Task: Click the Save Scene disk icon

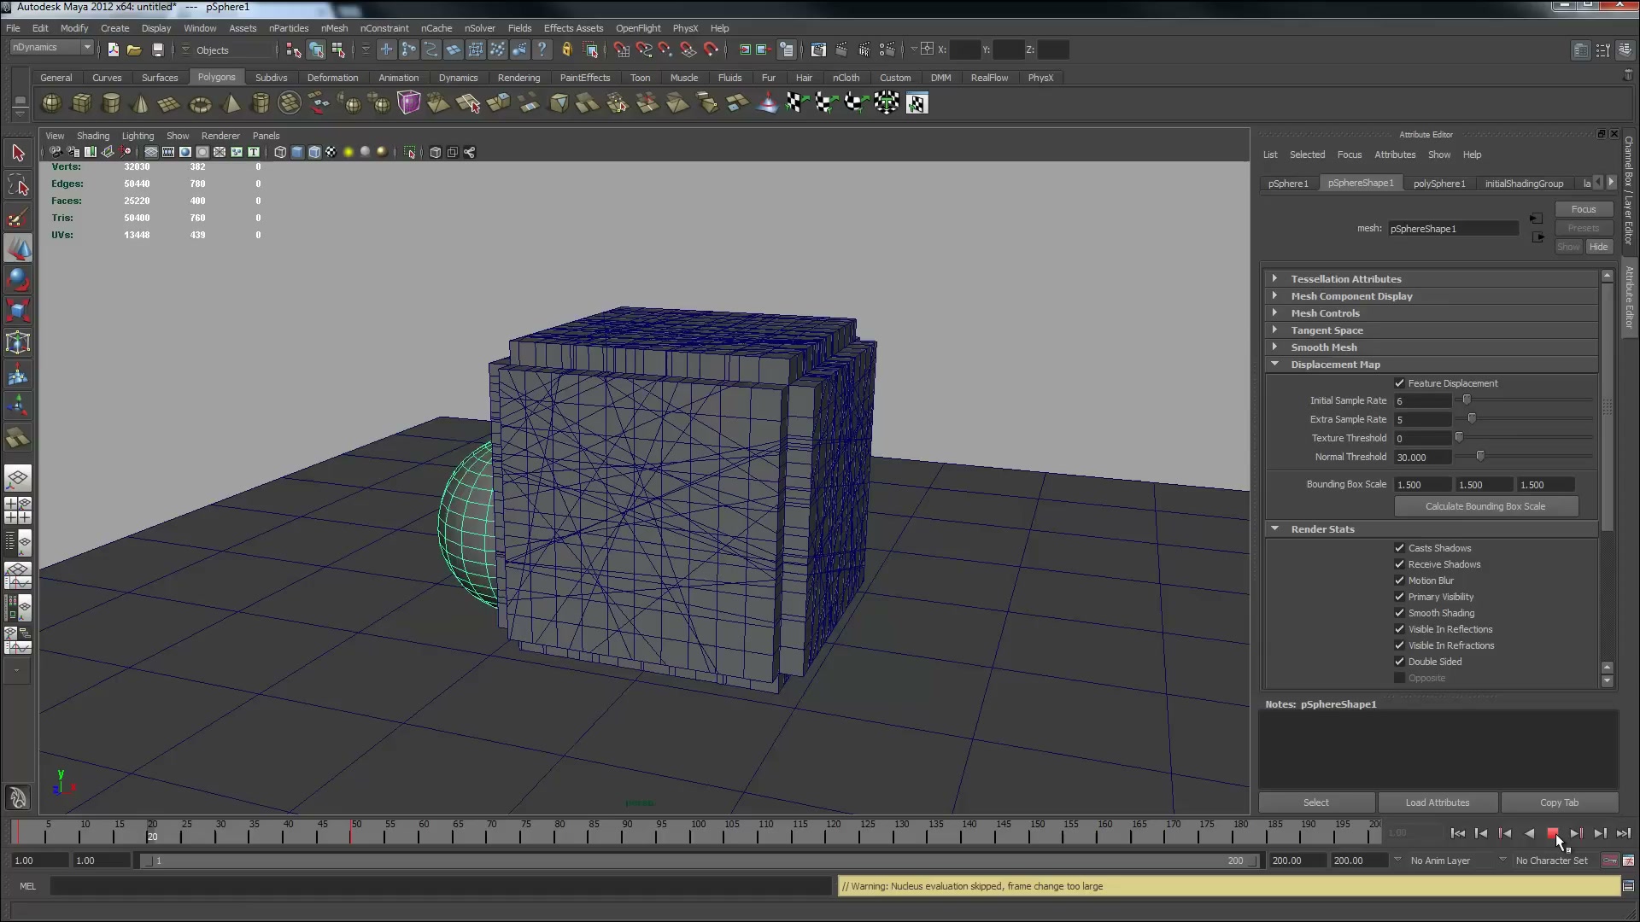Action: [157, 50]
